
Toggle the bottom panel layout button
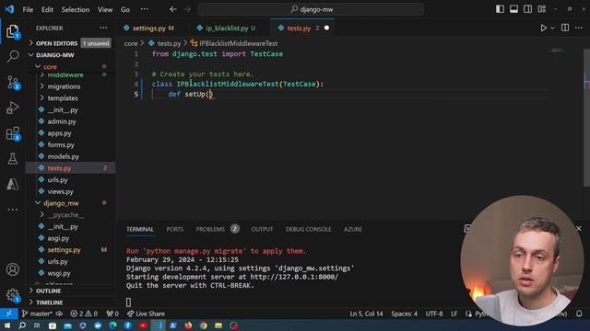tap(513, 9)
